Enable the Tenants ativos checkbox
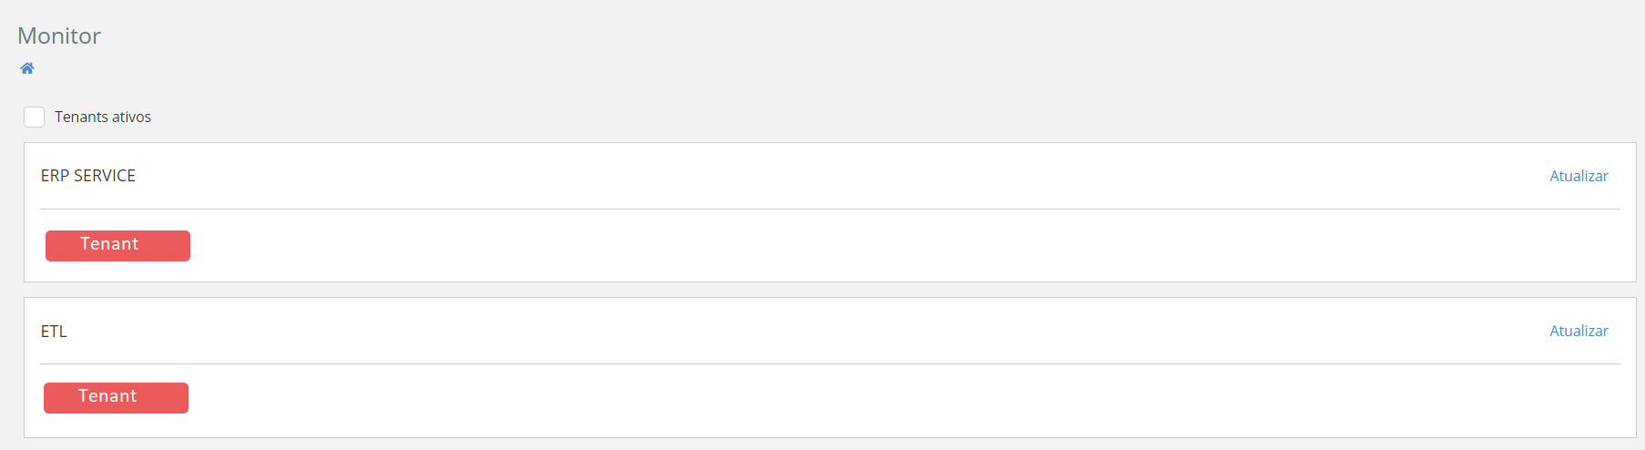The image size is (1645, 450). click(34, 117)
